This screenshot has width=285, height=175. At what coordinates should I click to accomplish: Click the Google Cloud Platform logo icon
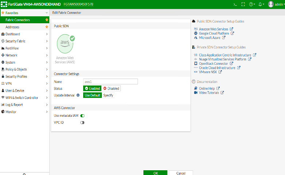[x=196, y=33]
